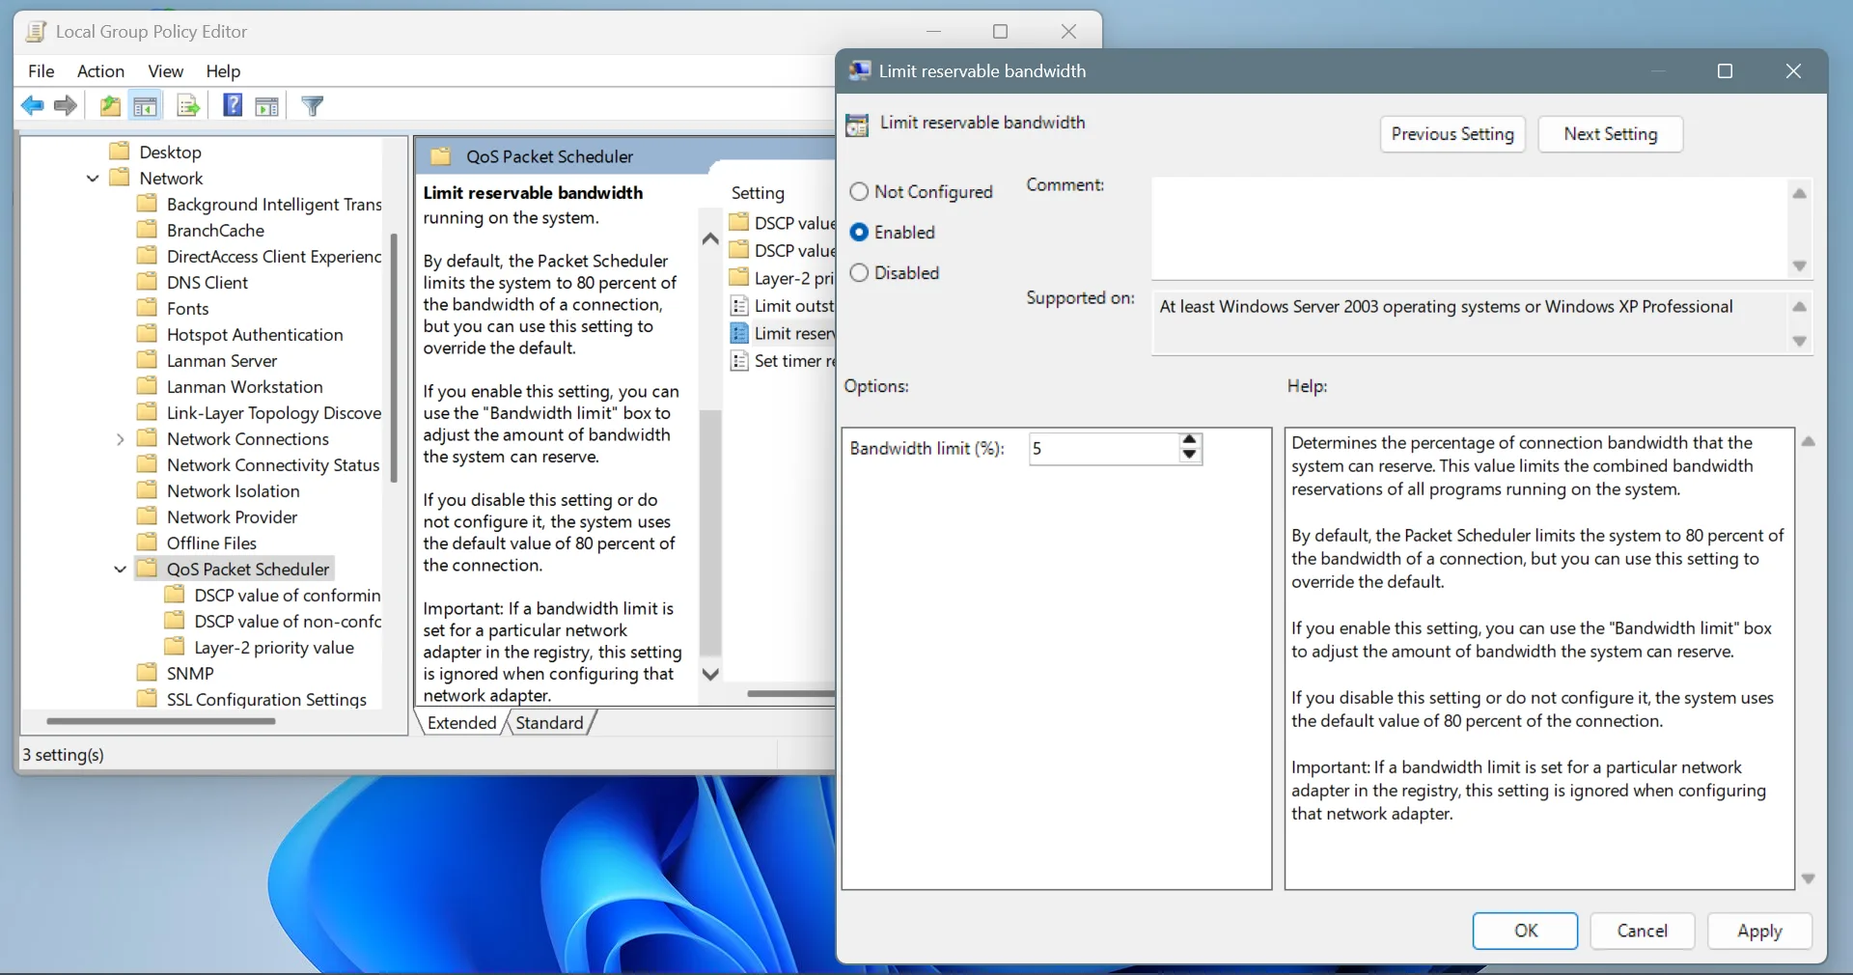Toggle the Show/Hide Console Tree icon

pyautogui.click(x=146, y=106)
